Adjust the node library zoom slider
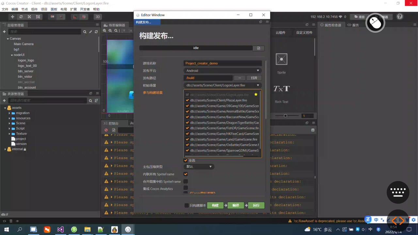418x235 pixels. coord(285,116)
